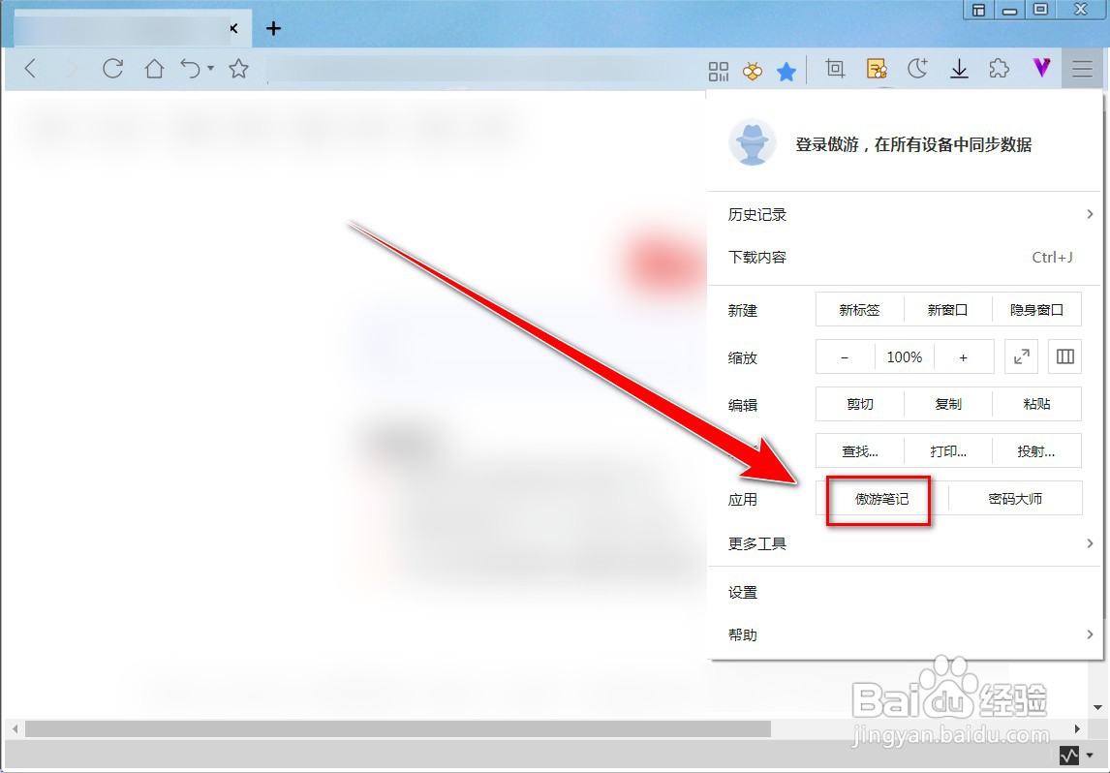Viewport: 1110px width, 773px height.
Task: Click 剪切 cut button
Action: [859, 404]
